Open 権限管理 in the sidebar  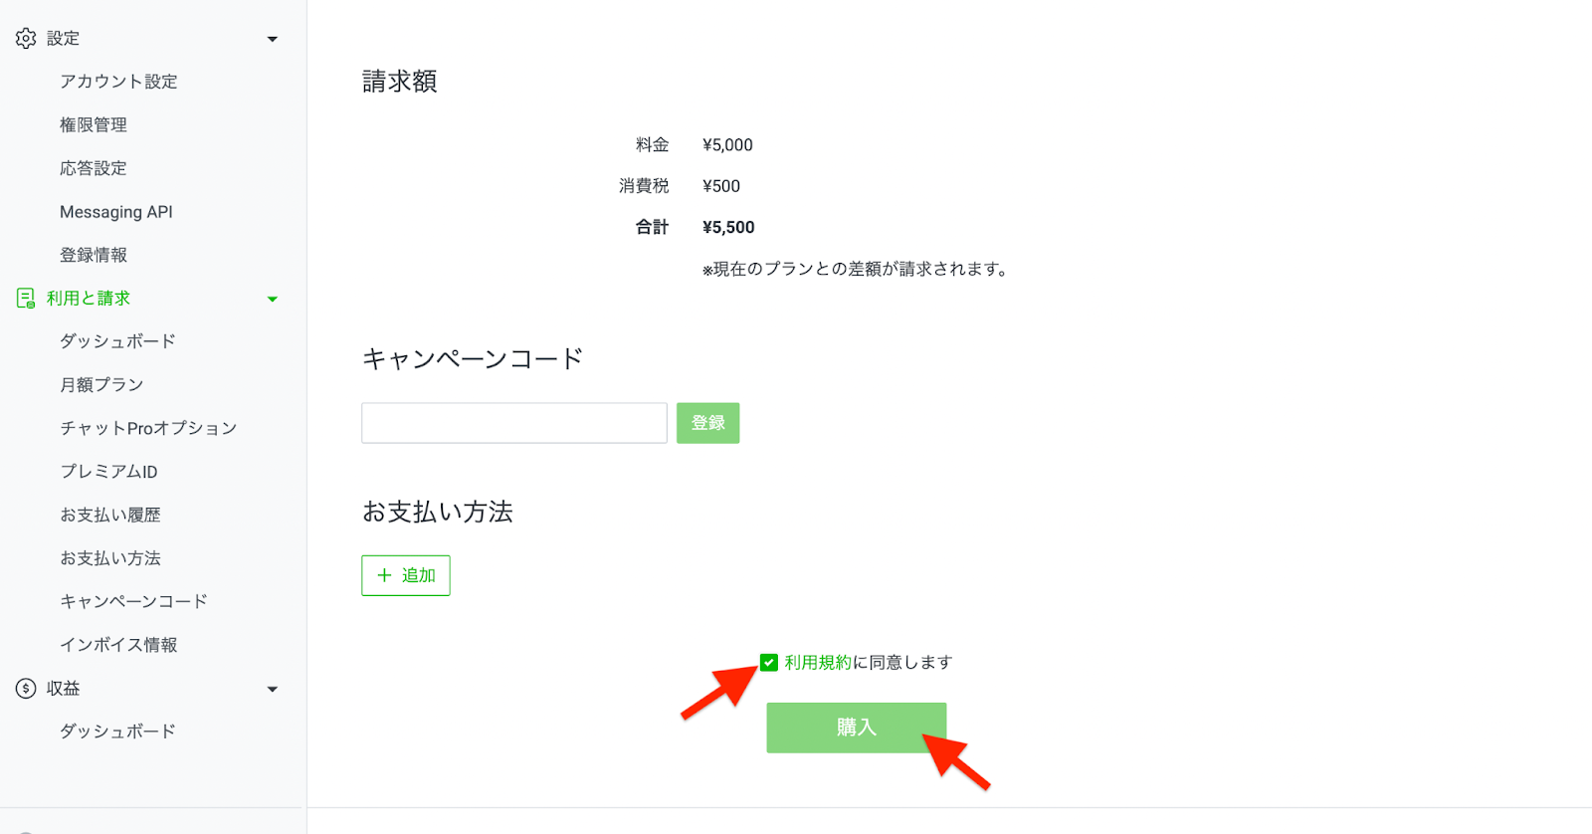(x=94, y=125)
